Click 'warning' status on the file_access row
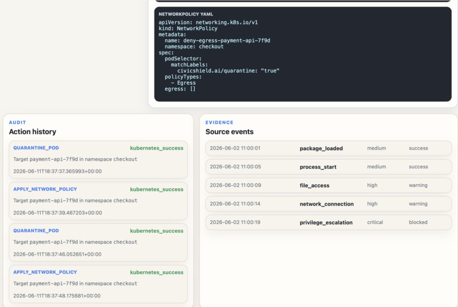The height and width of the screenshot is (307, 458). pos(418,185)
